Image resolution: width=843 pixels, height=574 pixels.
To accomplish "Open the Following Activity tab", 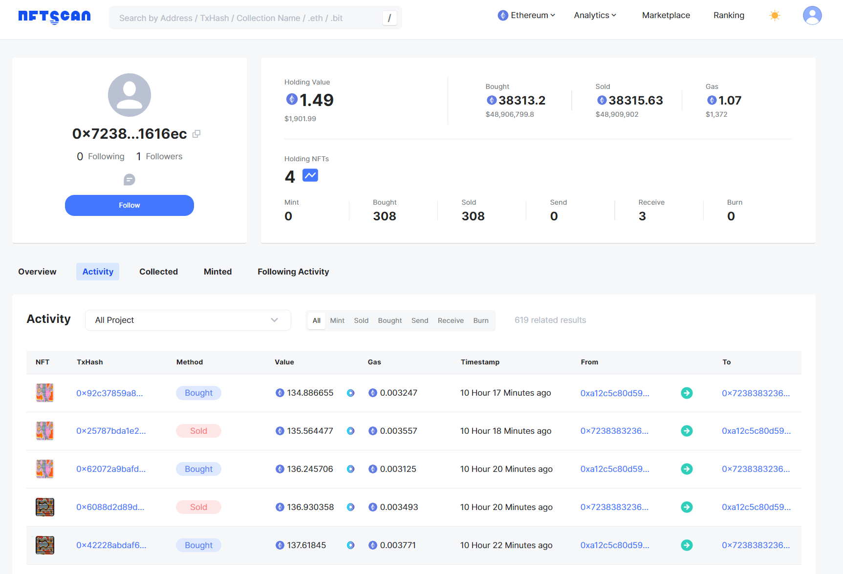I will coord(293,272).
